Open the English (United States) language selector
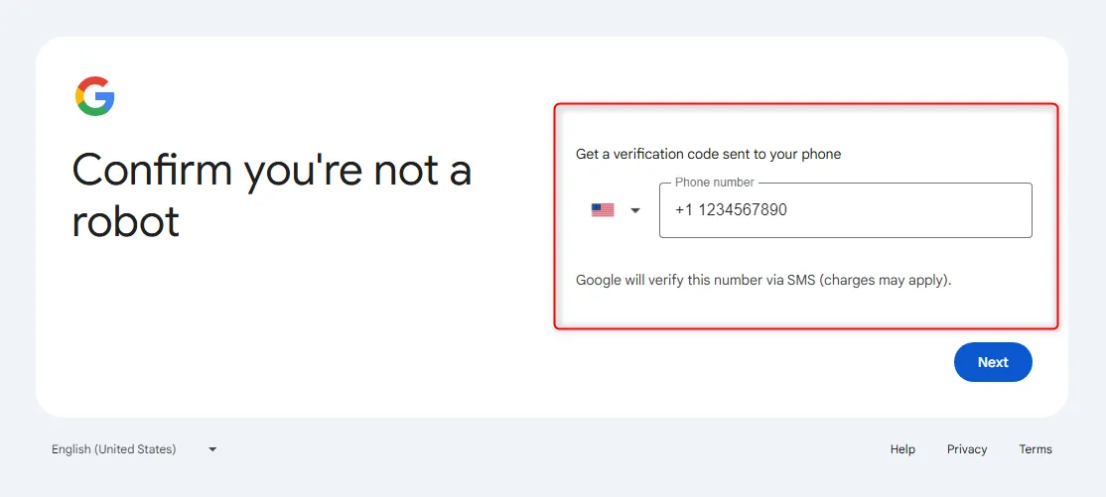Image resolution: width=1106 pixels, height=497 pixels. click(x=134, y=449)
